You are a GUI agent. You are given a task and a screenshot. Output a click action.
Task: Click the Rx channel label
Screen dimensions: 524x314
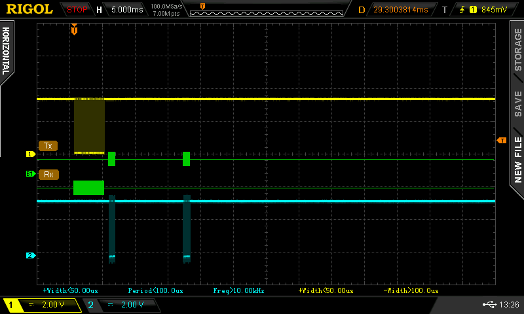click(48, 175)
